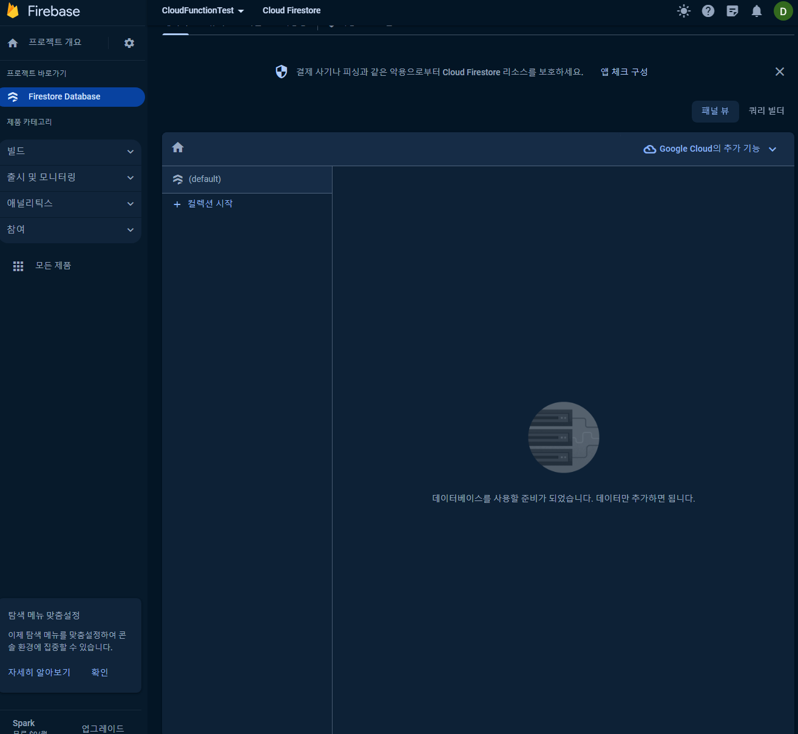
Task: Click the Google Cloud cloud icon
Action: pos(649,149)
